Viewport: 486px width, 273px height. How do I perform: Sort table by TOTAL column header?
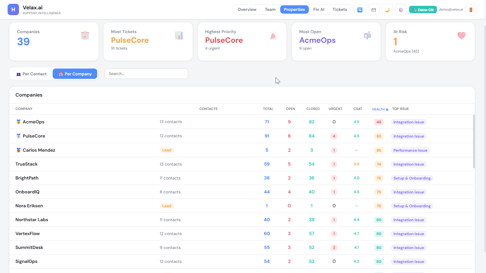click(x=268, y=109)
